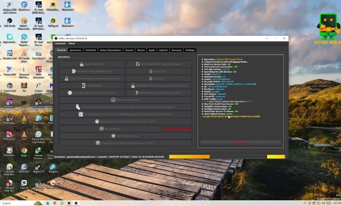Open the SamFw Tool desktop icon
The width and height of the screenshot is (341, 206).
pyautogui.click(x=9, y=87)
